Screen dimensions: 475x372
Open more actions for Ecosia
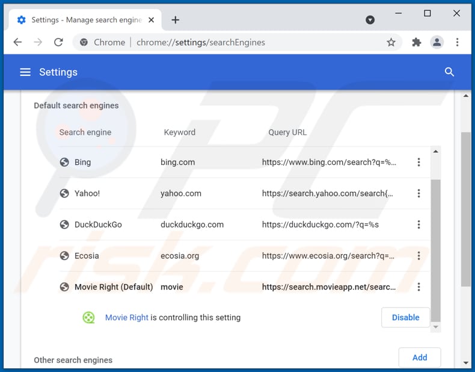pos(418,256)
